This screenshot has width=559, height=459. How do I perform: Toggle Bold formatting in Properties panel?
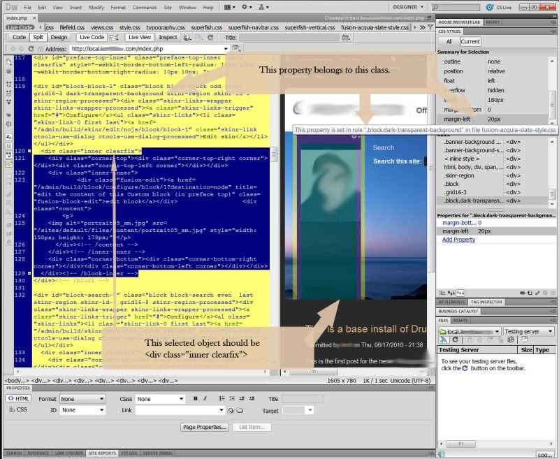point(196,399)
